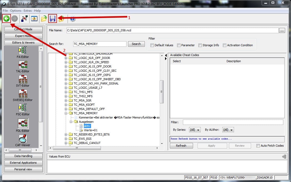Click the collapse arrow of Values from ECU

[284, 157]
